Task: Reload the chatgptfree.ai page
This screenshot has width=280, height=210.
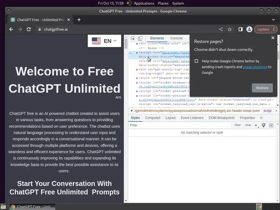Action: tap(29, 29)
